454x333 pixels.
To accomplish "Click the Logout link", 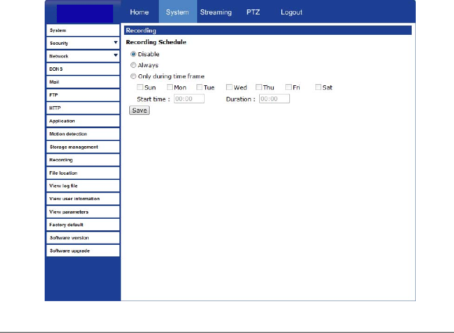I will [x=291, y=12].
